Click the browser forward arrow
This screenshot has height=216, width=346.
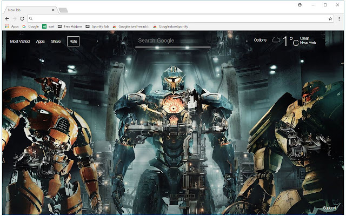(x=15, y=19)
